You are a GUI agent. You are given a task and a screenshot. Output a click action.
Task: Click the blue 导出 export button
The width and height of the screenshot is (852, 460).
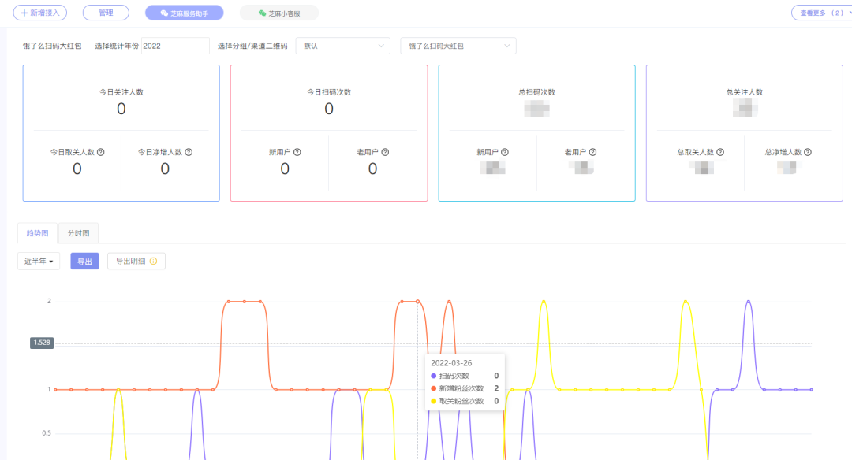84,262
